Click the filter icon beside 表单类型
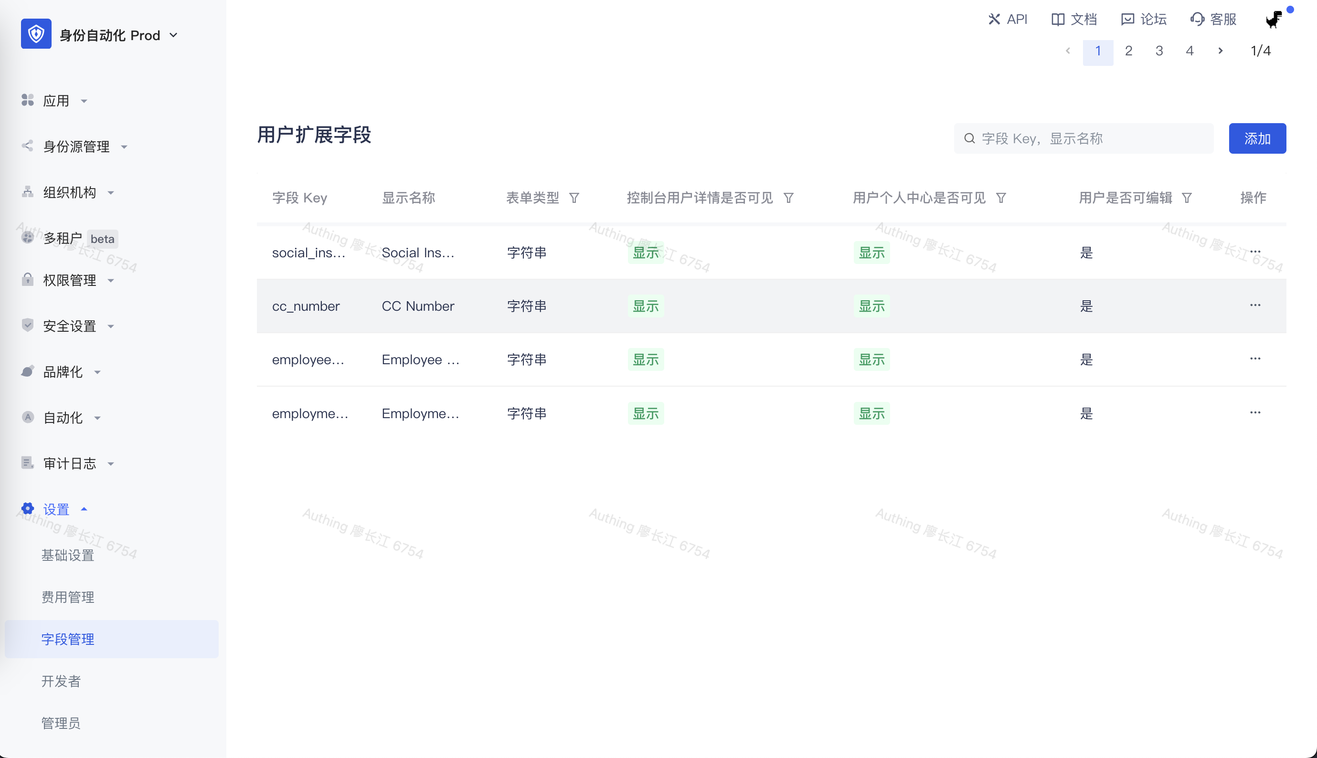 (574, 198)
